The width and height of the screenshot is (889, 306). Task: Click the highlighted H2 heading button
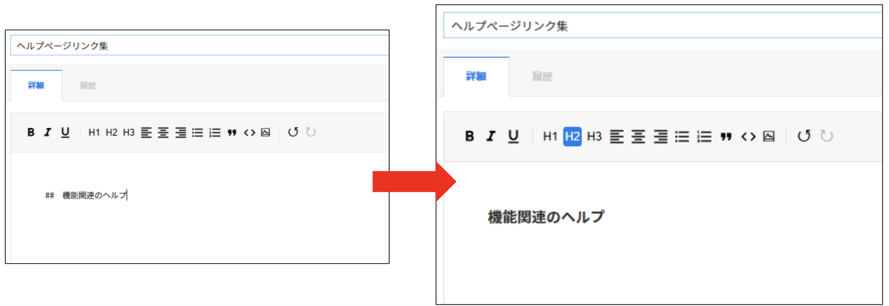[x=572, y=136]
